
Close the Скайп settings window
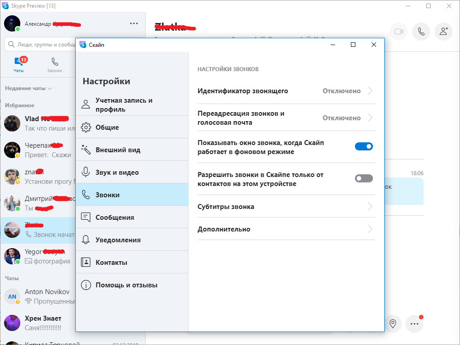pos(373,45)
